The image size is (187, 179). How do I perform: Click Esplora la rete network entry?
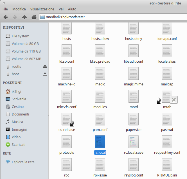(23, 162)
